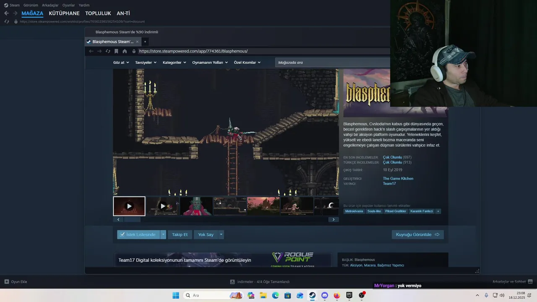Open Epic Games Launcher from the taskbar

349,295
